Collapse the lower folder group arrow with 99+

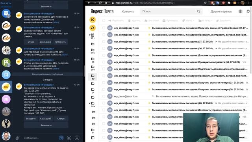pyautogui.click(x=90, y=103)
